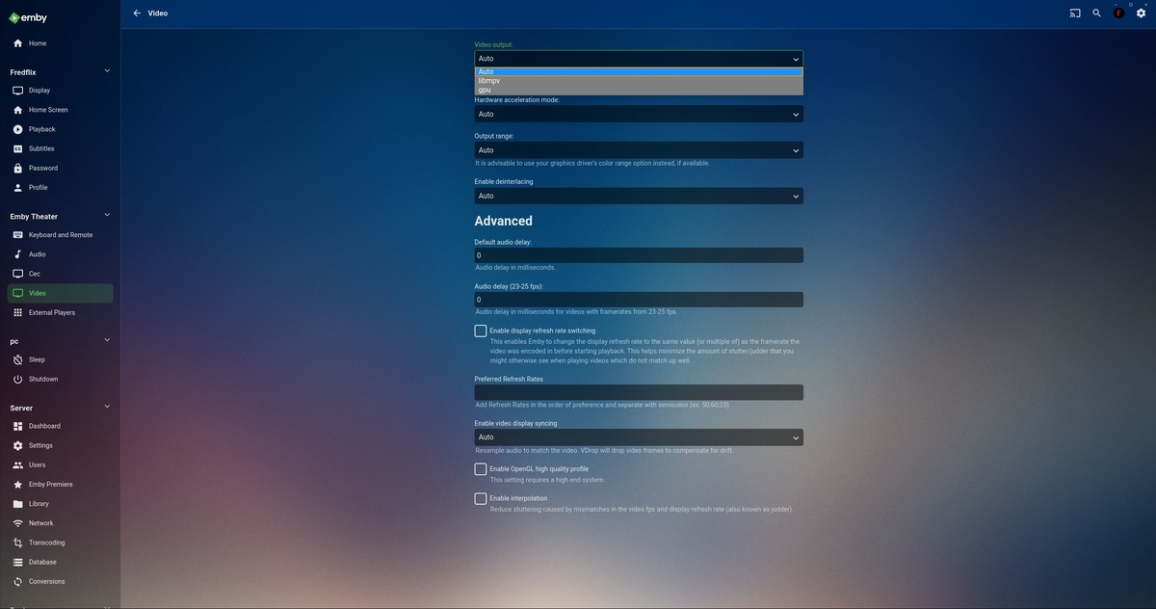Viewport: 1156px width, 609px height.
Task: Click the Preferred Refresh Rates input field
Action: (637, 391)
